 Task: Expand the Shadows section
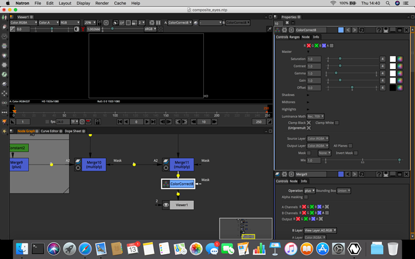pyautogui.click(x=308, y=95)
